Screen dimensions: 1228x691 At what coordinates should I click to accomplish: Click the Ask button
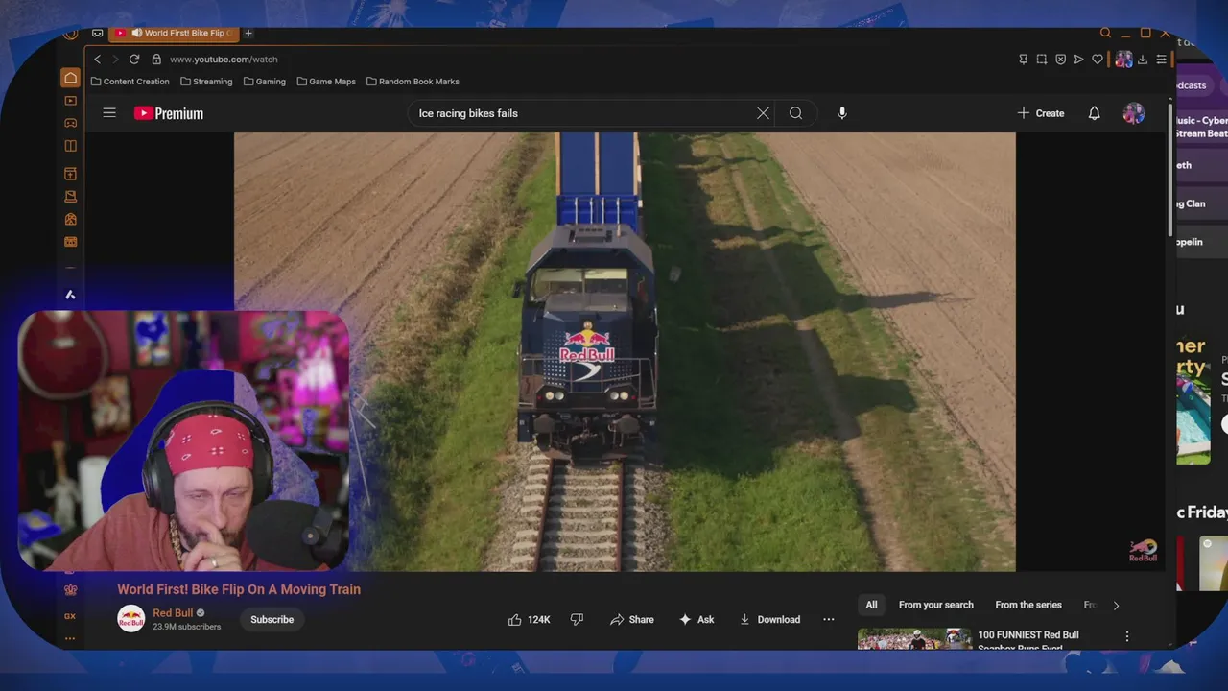click(697, 620)
